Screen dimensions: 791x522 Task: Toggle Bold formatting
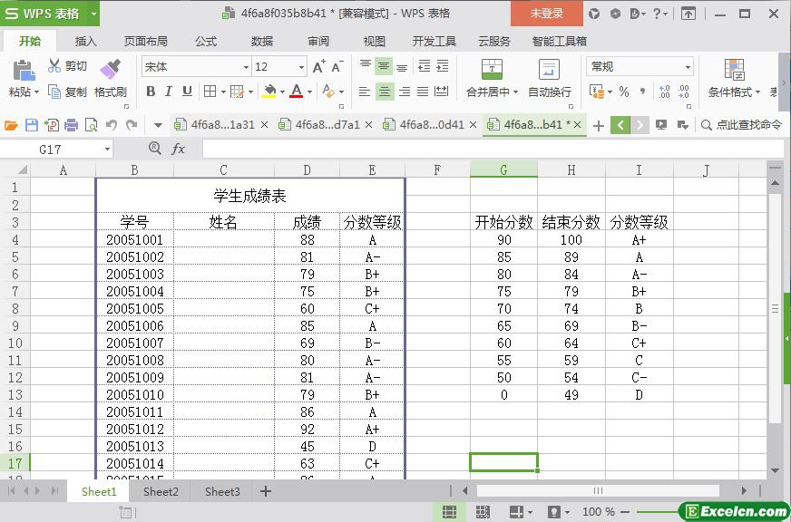pyautogui.click(x=151, y=92)
